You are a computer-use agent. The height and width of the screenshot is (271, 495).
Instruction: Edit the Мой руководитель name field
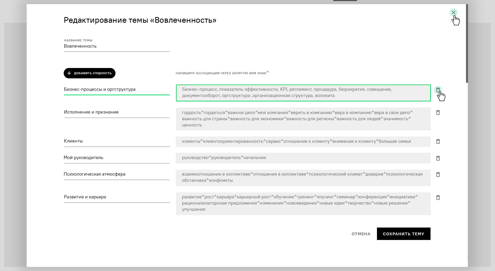[x=116, y=158]
